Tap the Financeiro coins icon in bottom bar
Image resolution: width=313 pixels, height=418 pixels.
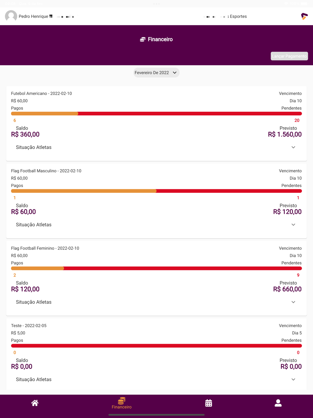point(122,400)
